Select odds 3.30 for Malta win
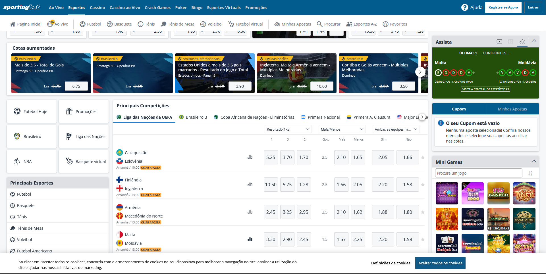This screenshot has width=546, height=274. (x=271, y=239)
